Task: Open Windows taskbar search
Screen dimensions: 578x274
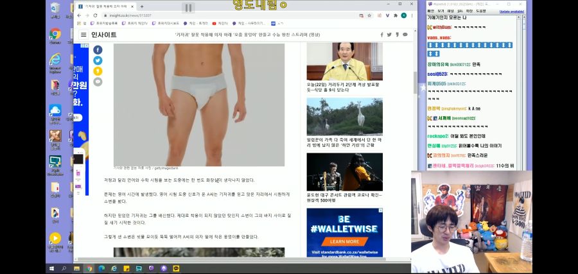Action: coord(64,268)
